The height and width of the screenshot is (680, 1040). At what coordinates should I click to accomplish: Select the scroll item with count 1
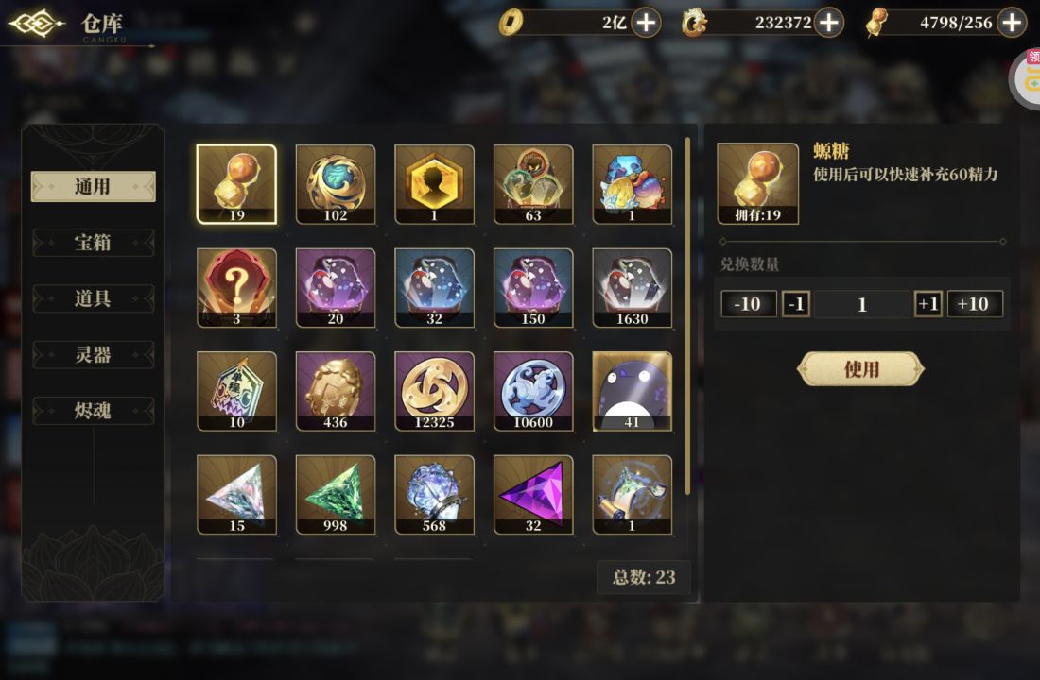click(633, 495)
